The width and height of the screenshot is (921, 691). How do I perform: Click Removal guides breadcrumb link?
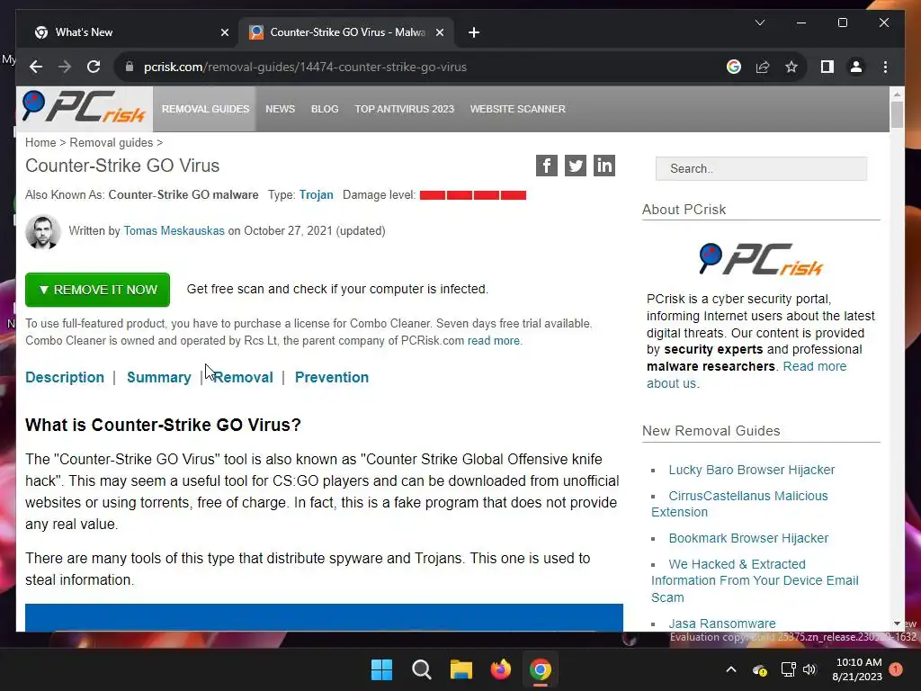[x=111, y=142]
